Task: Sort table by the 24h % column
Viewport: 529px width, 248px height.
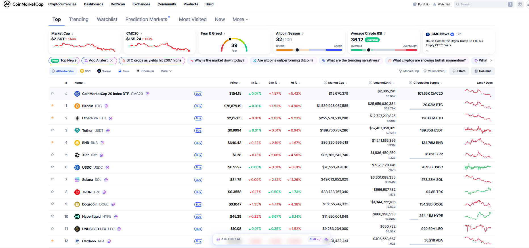Action: (274, 83)
